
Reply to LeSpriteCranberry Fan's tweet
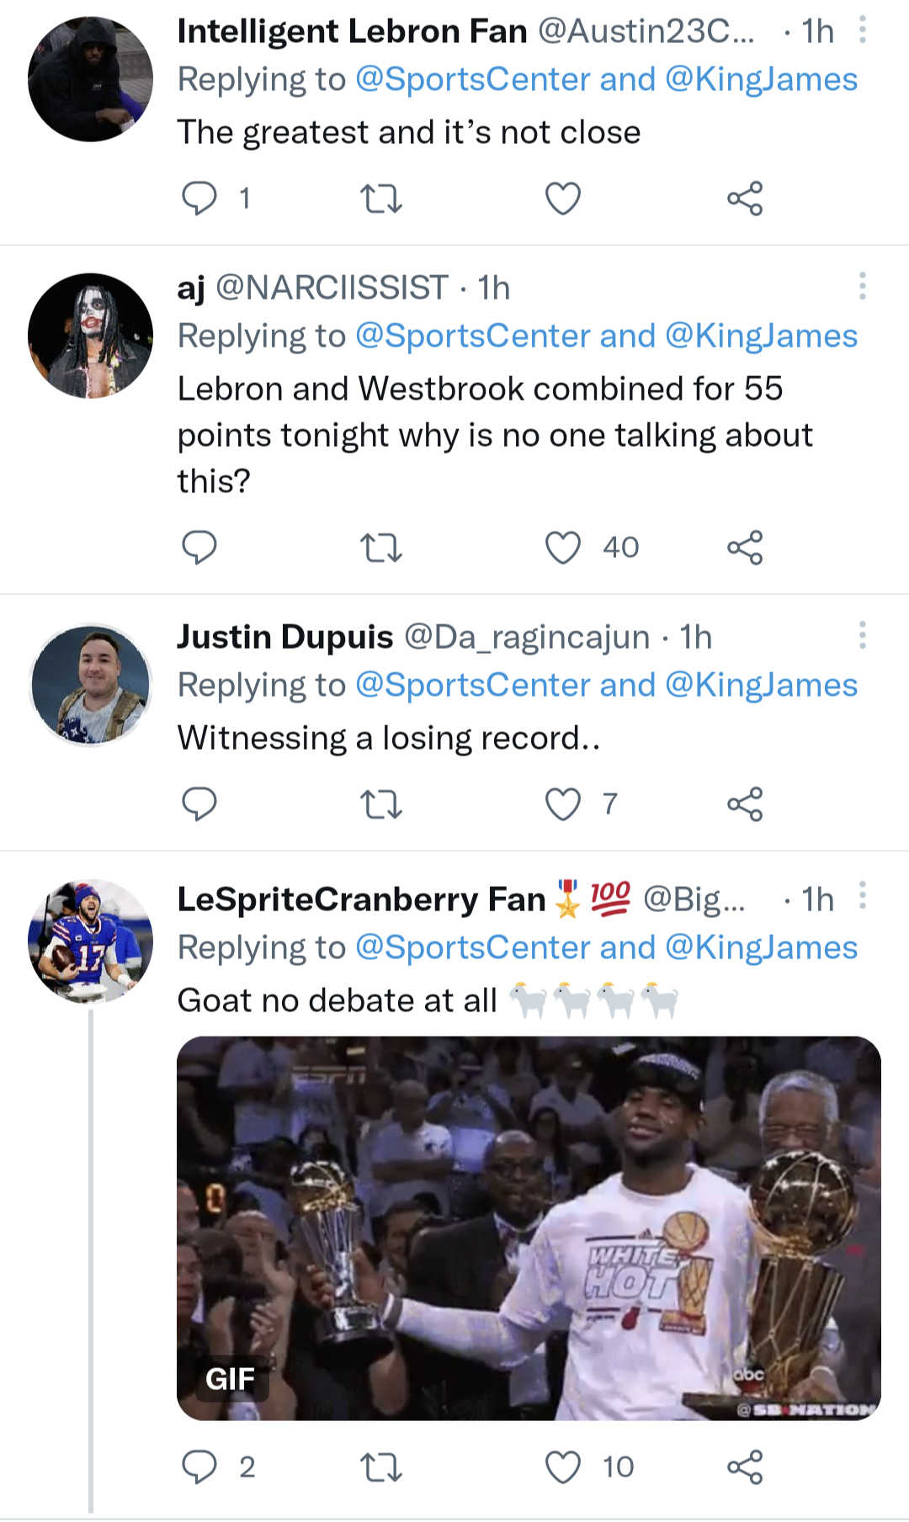point(199,1467)
